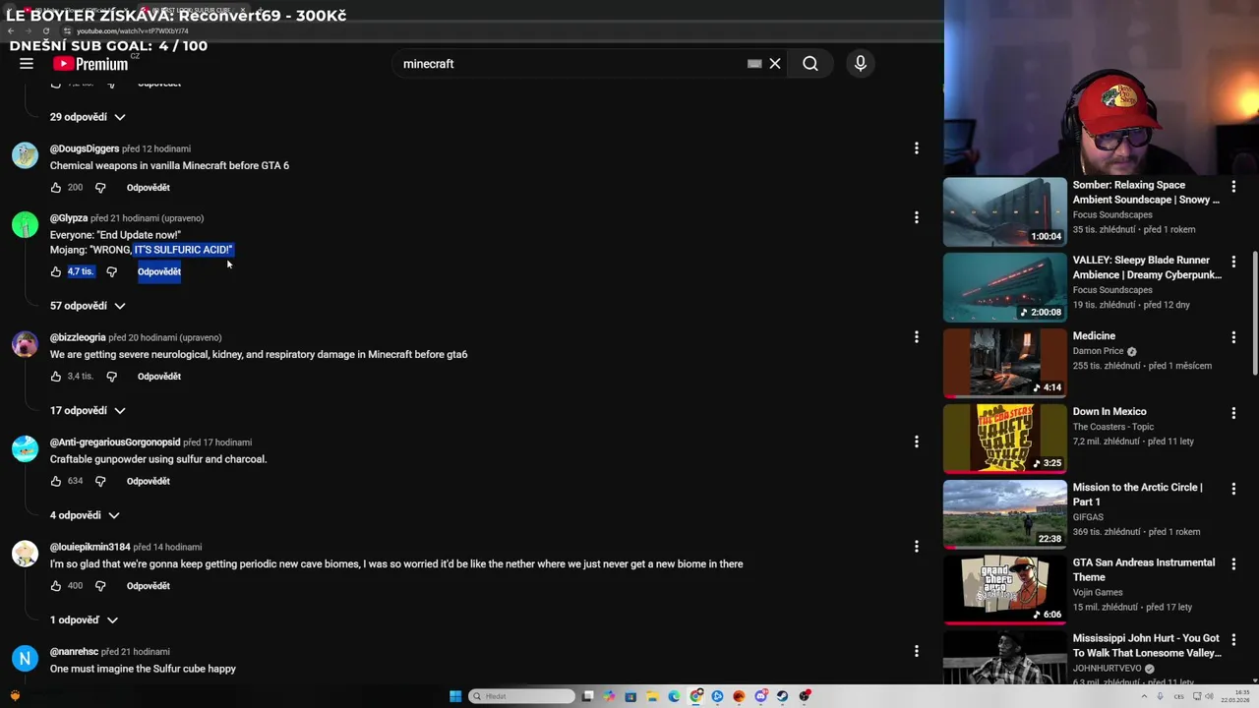Like the Anti-gregariousGorgonopsid comment

(x=56, y=481)
